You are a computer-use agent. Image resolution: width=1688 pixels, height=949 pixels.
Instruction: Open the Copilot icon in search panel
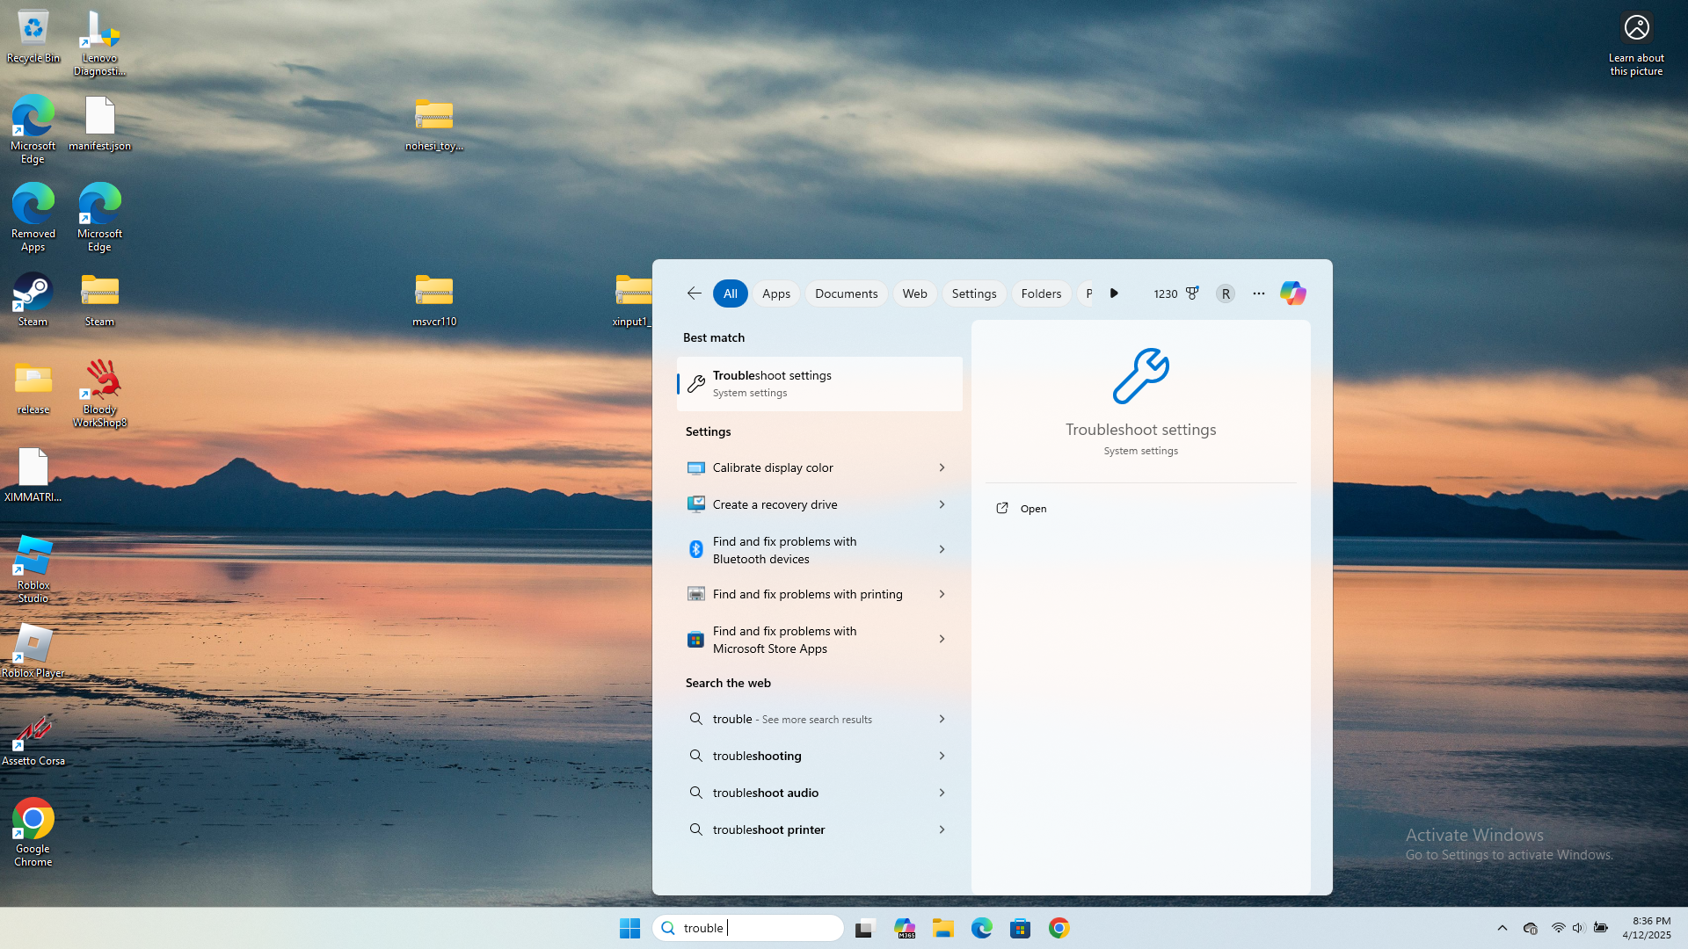(x=1292, y=293)
